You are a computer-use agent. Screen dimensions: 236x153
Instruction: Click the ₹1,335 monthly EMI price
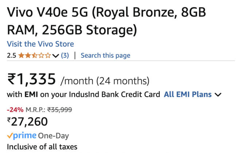(32, 79)
